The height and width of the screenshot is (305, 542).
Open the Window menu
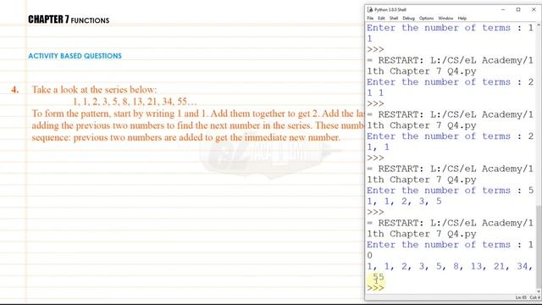click(x=445, y=19)
